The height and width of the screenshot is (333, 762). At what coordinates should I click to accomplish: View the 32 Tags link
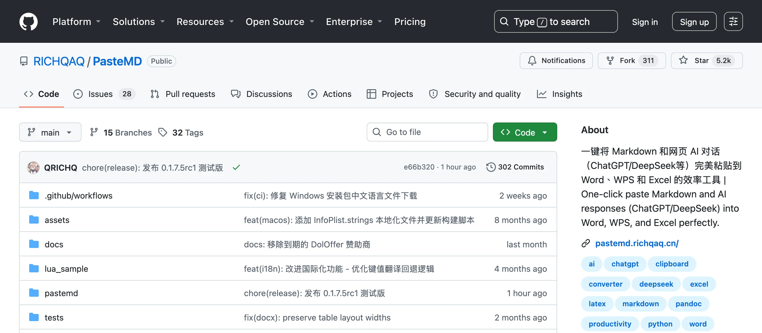pos(181,132)
